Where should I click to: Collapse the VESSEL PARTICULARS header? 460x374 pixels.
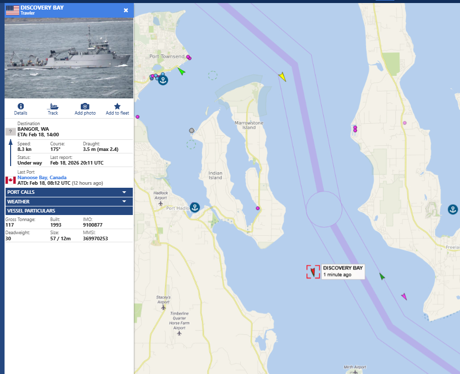click(69, 210)
